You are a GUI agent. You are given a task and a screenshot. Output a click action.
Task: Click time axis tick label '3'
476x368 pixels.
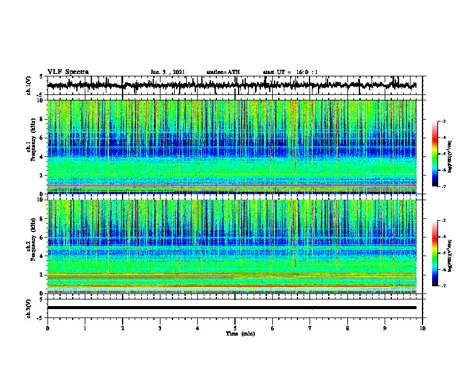coord(160,328)
